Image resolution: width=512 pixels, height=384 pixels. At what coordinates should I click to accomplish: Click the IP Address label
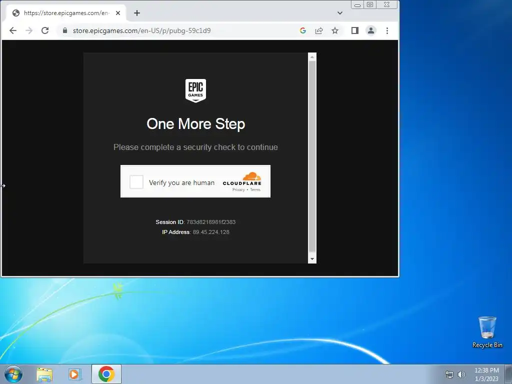tap(176, 232)
